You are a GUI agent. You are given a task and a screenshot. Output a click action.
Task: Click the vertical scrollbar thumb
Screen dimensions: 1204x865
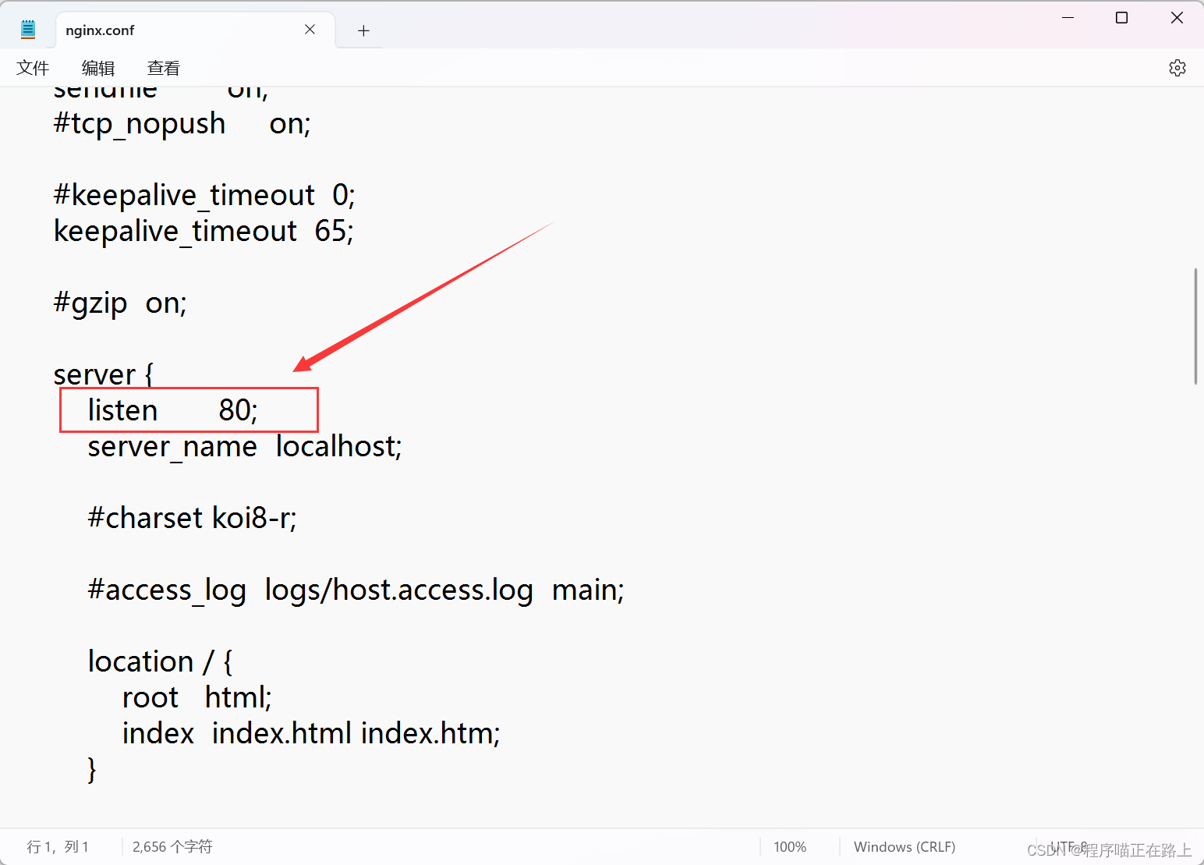click(1195, 326)
